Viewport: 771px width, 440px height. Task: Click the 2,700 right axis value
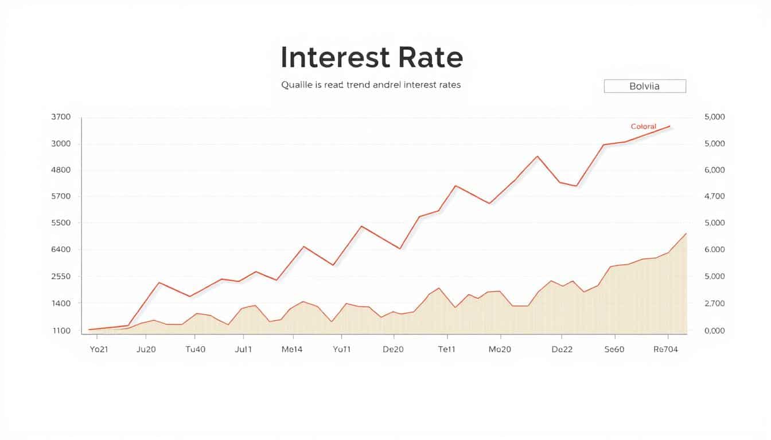click(715, 304)
